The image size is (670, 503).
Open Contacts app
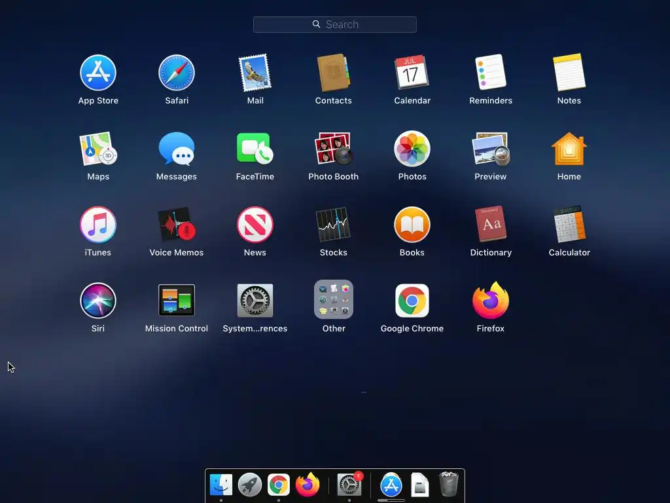point(333,73)
